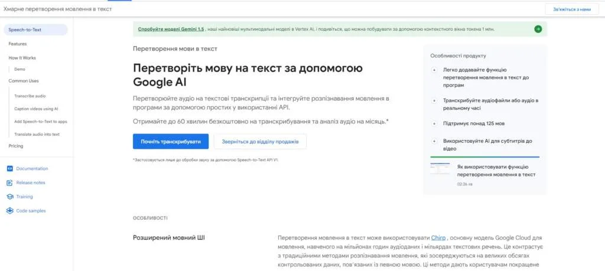
Task: Open the video thumbnail for speech-to-text tutorial
Action: (440, 169)
